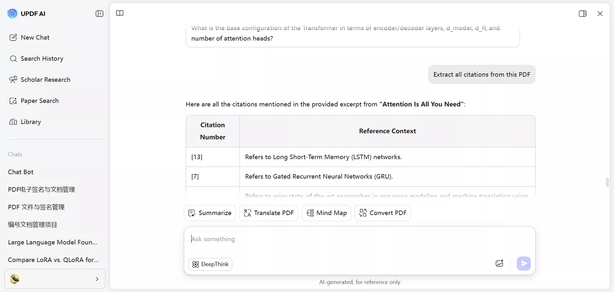Click the Summarize button
Viewport: 614px width, 292px height.
click(210, 213)
